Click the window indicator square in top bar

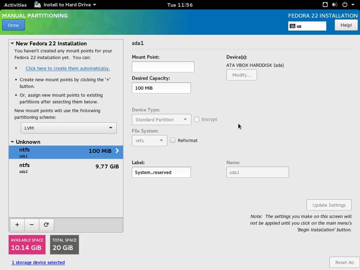click(x=325, y=5)
